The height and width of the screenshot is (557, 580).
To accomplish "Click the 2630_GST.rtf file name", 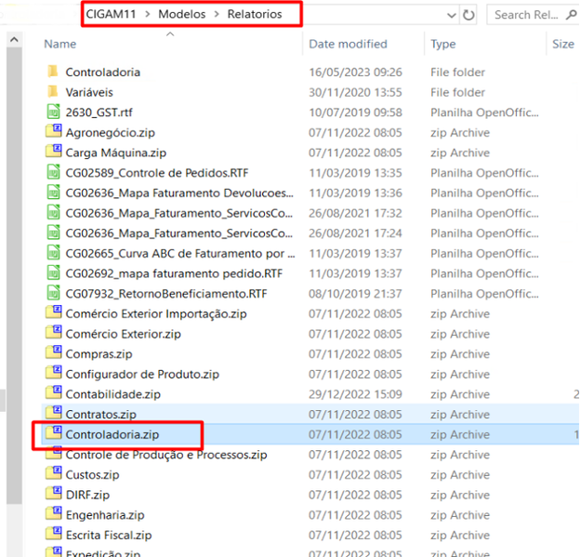I will 99,113.
